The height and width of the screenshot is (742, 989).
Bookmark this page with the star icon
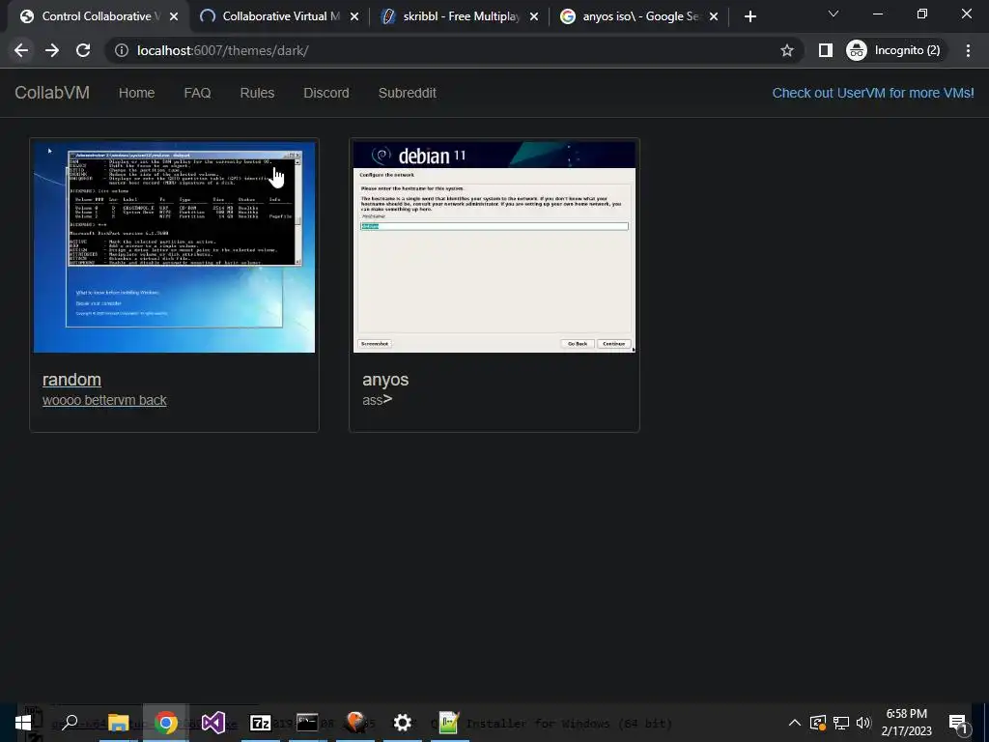pyautogui.click(x=786, y=50)
